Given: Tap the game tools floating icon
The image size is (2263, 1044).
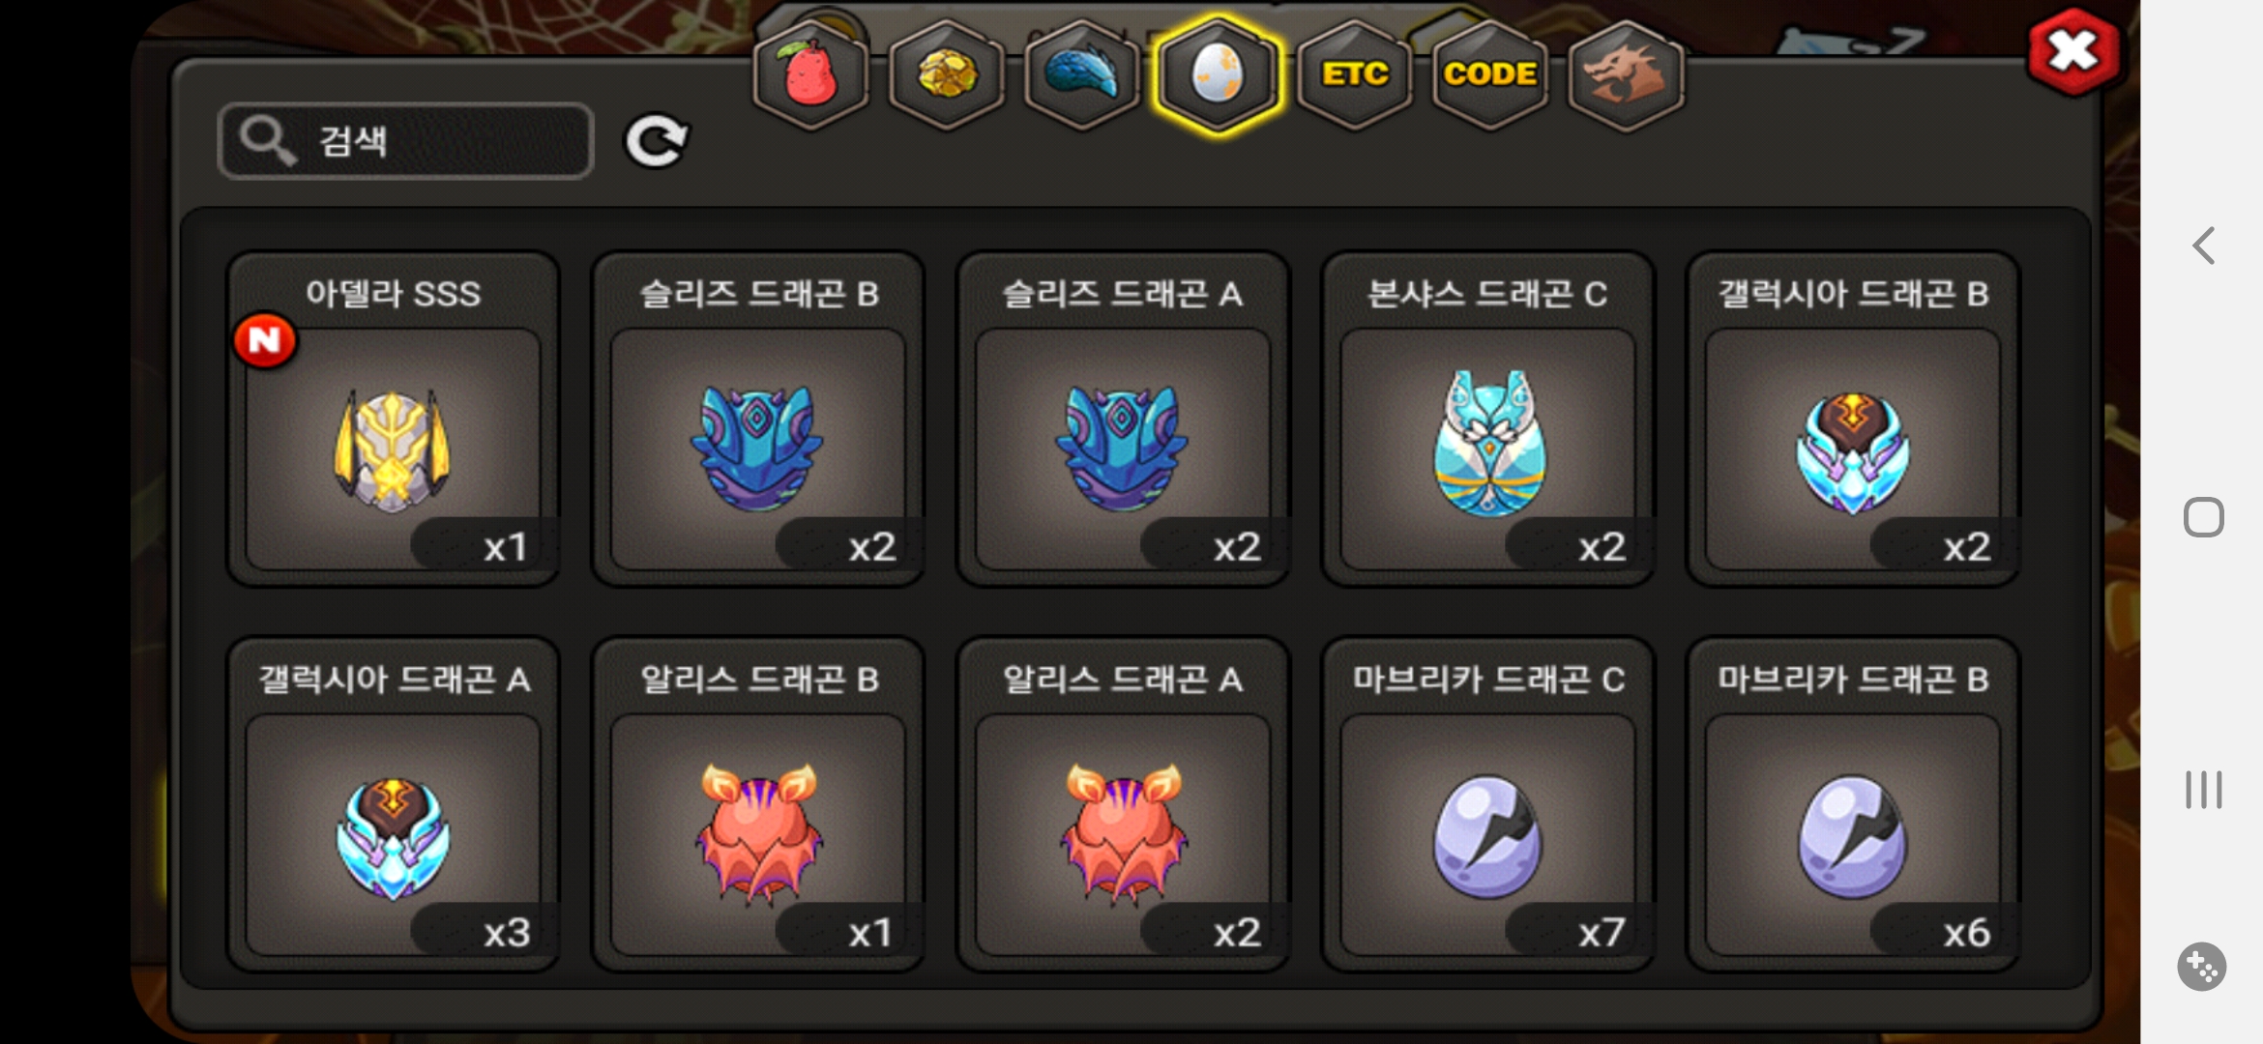Looking at the screenshot, I should pos(2202,967).
